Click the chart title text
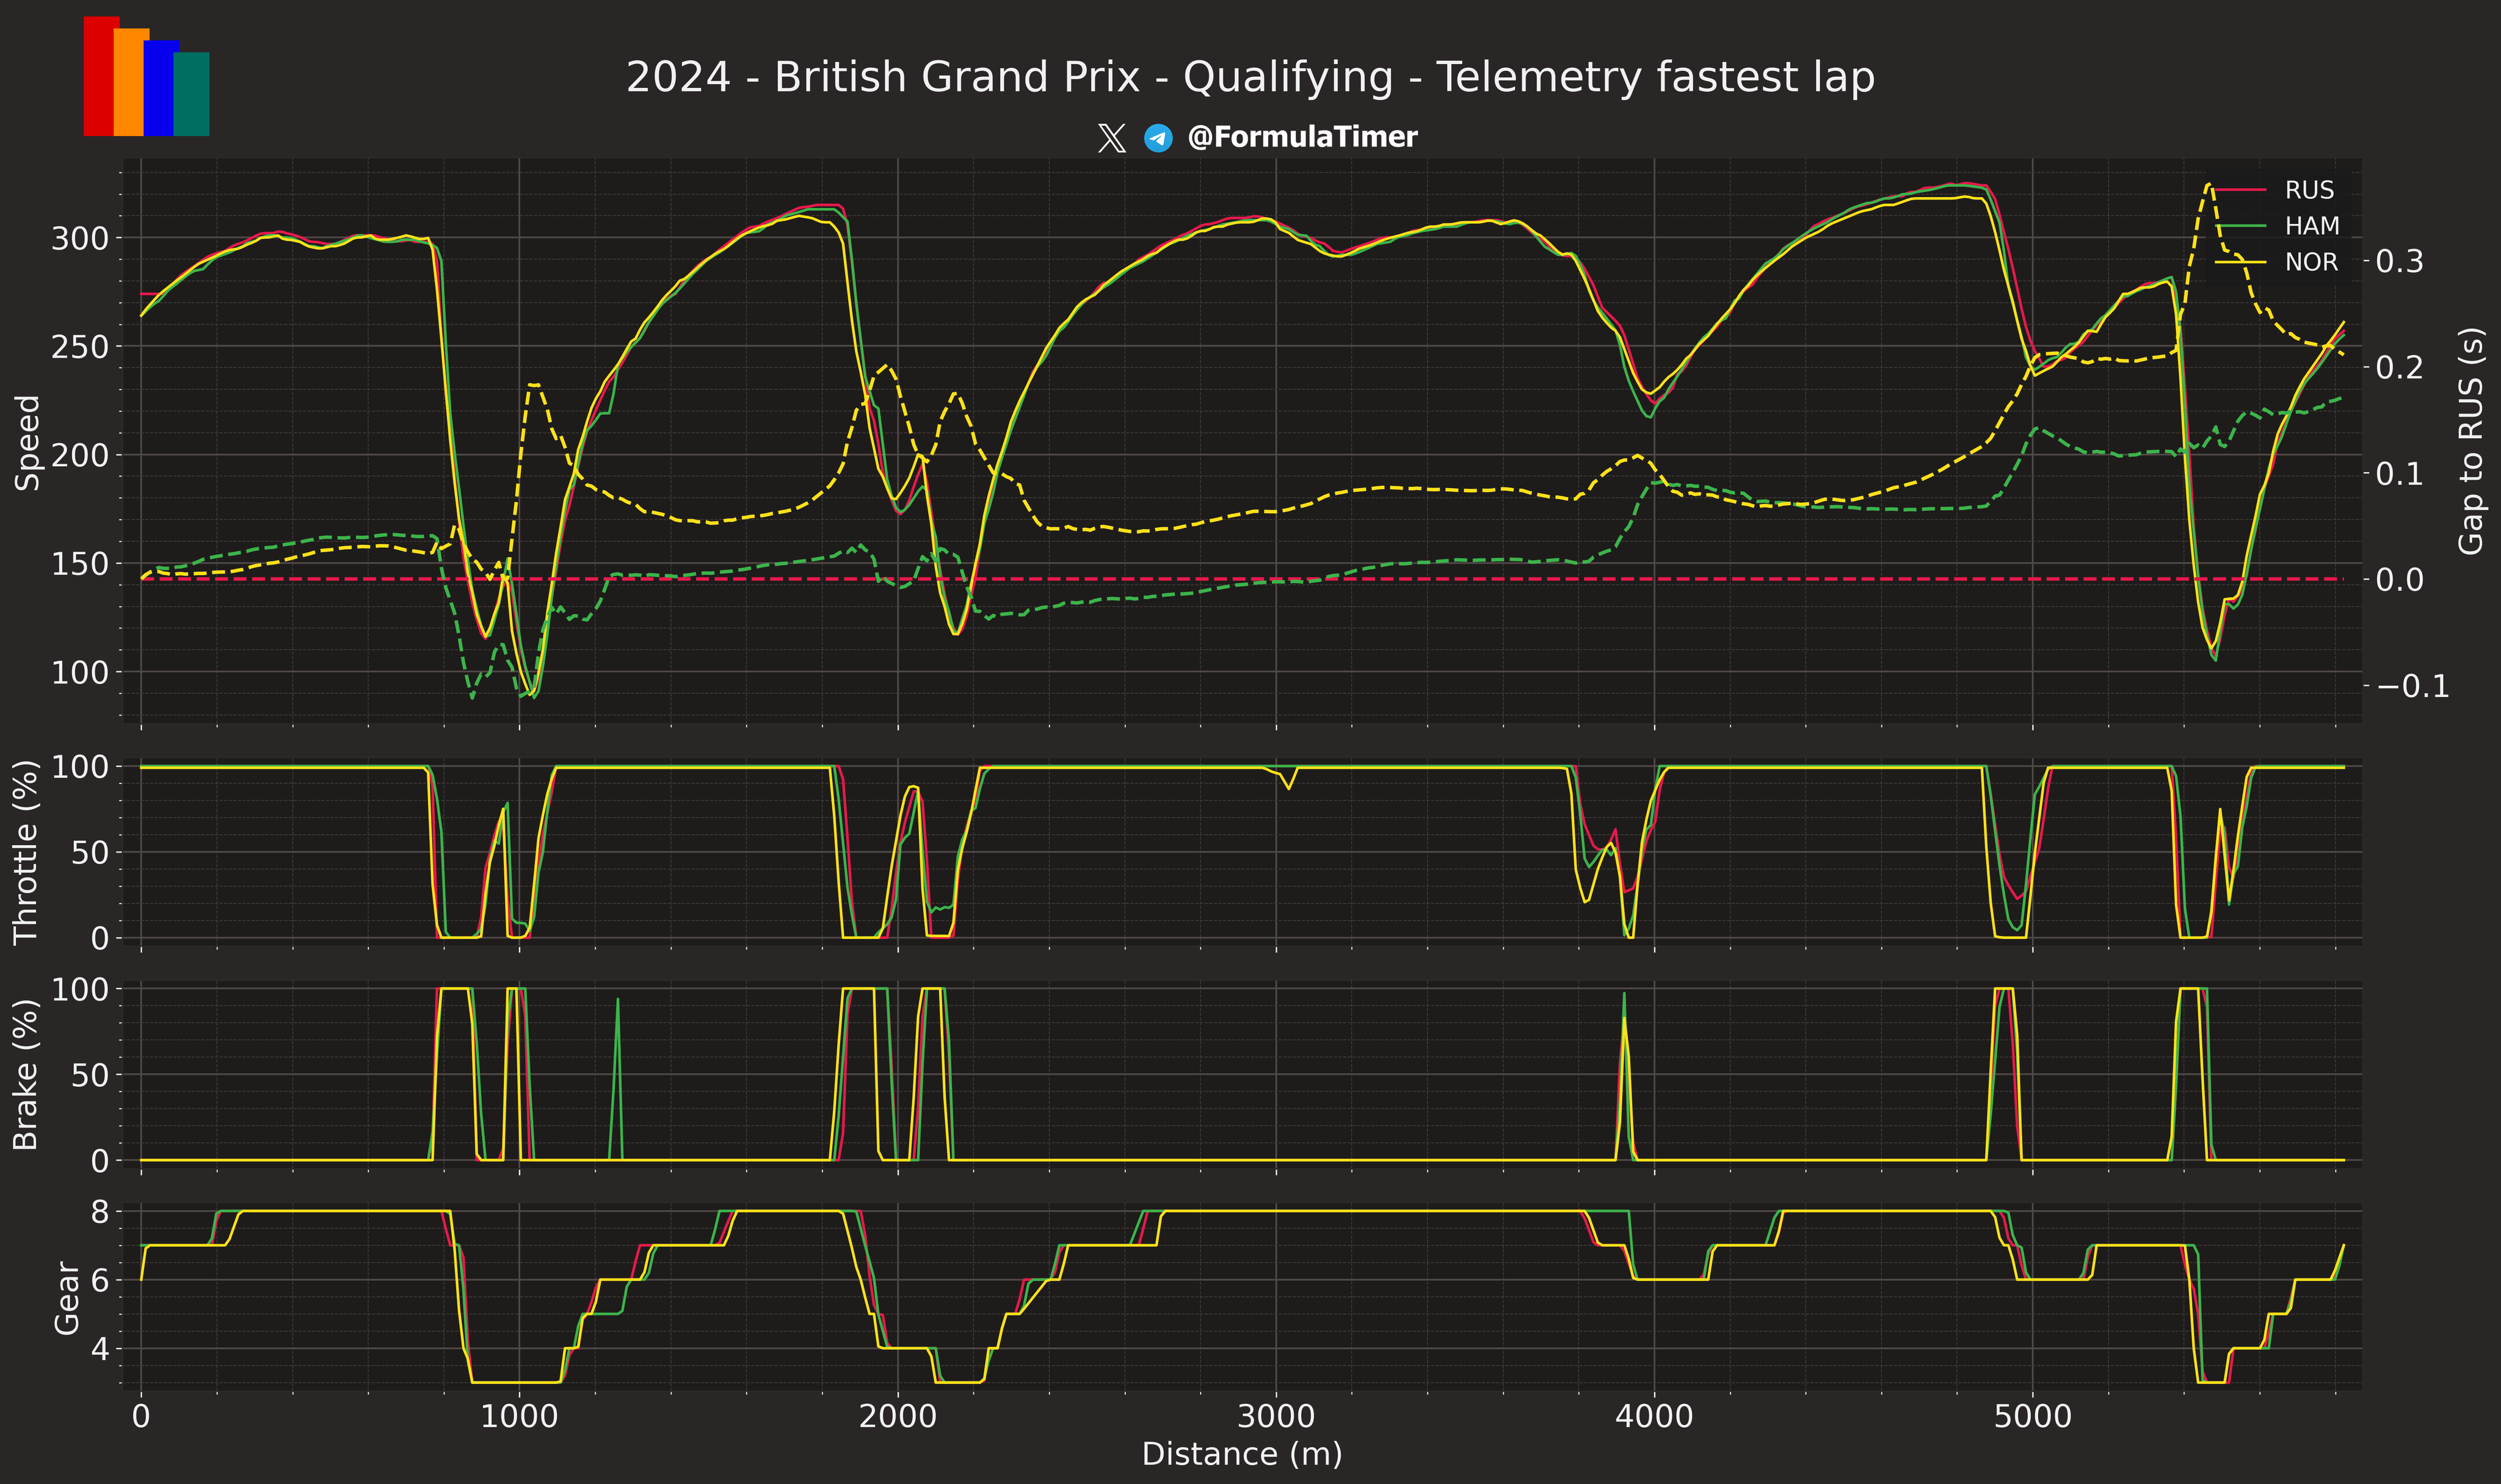 [x=1249, y=77]
